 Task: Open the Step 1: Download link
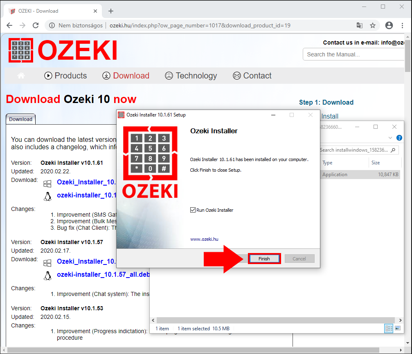(326, 103)
